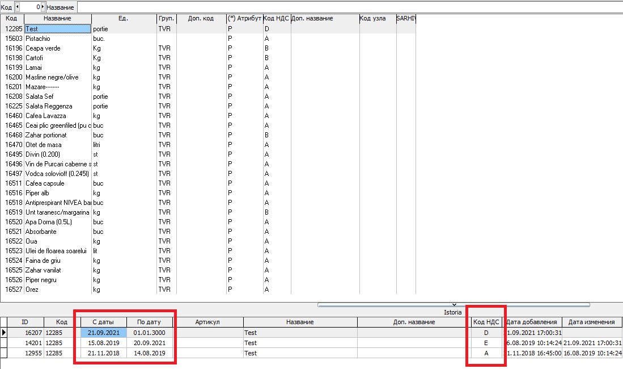Click the ID column header in Istoria
The image size is (623, 369).
coord(25,322)
